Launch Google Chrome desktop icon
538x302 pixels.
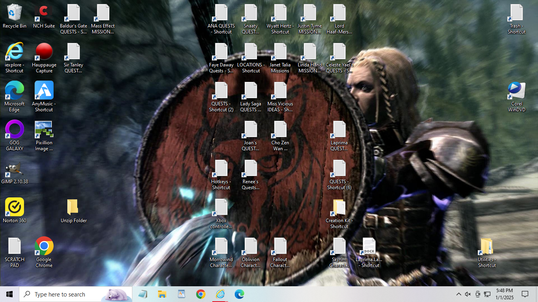pos(44,252)
